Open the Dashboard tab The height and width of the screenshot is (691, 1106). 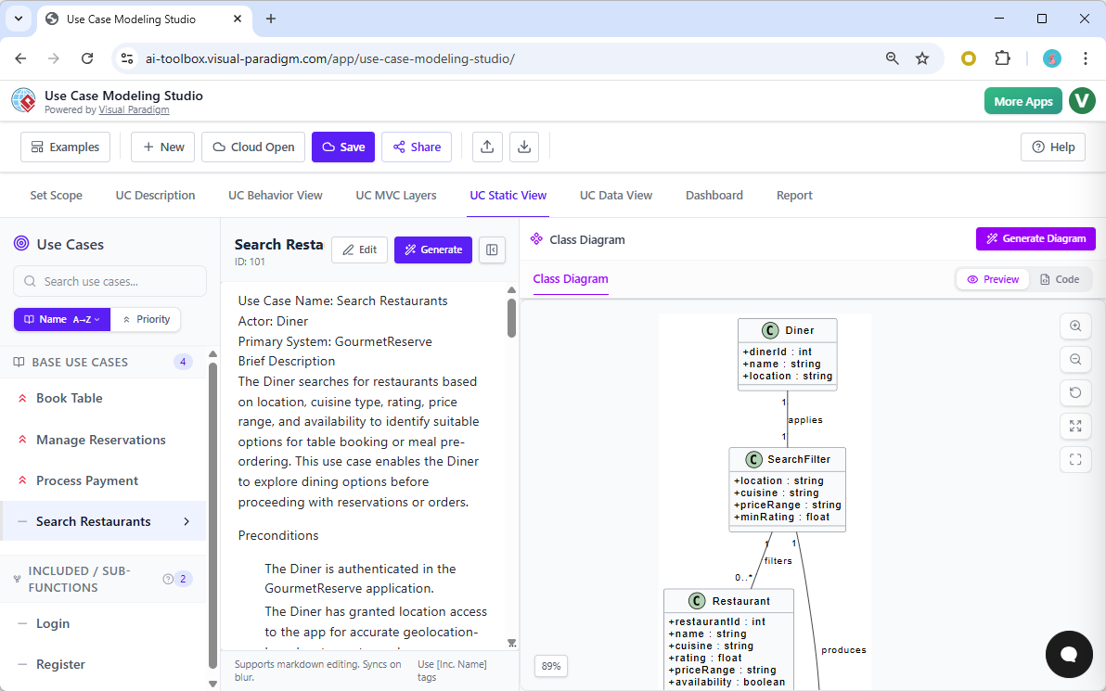(714, 195)
